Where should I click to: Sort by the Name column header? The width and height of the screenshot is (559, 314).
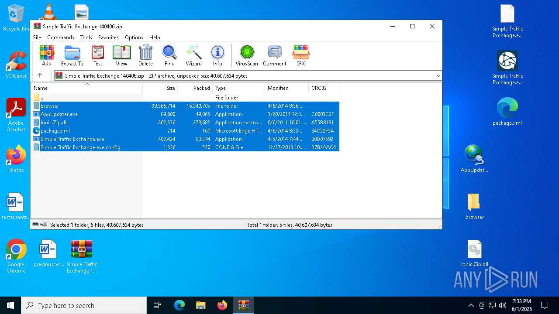tap(86, 88)
